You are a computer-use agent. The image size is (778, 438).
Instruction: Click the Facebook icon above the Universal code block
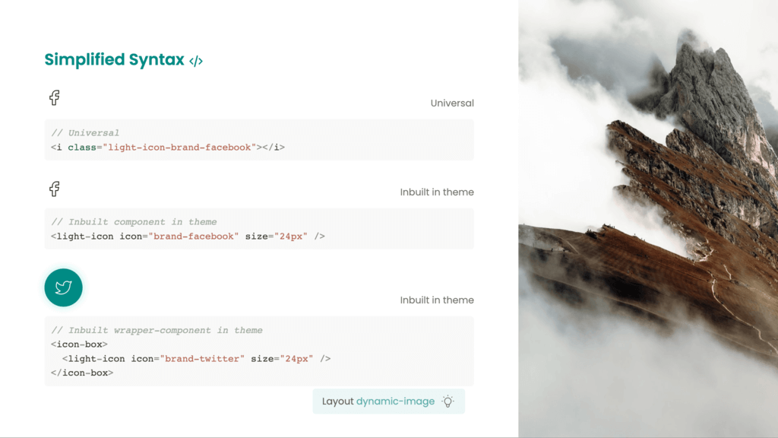point(55,97)
